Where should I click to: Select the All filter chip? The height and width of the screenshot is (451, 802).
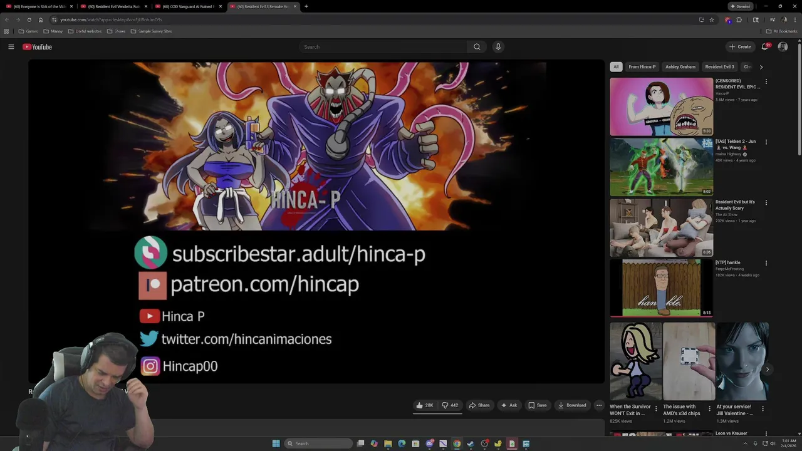(616, 67)
